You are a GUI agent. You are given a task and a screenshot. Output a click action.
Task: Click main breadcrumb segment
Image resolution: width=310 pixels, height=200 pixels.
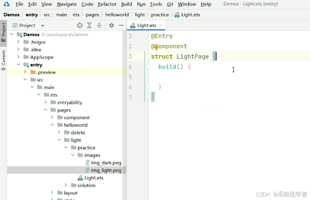click(x=62, y=15)
